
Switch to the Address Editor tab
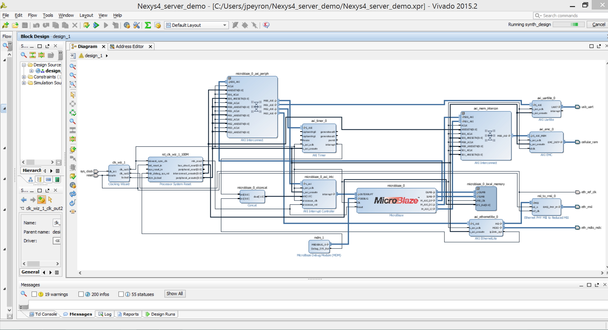point(130,46)
